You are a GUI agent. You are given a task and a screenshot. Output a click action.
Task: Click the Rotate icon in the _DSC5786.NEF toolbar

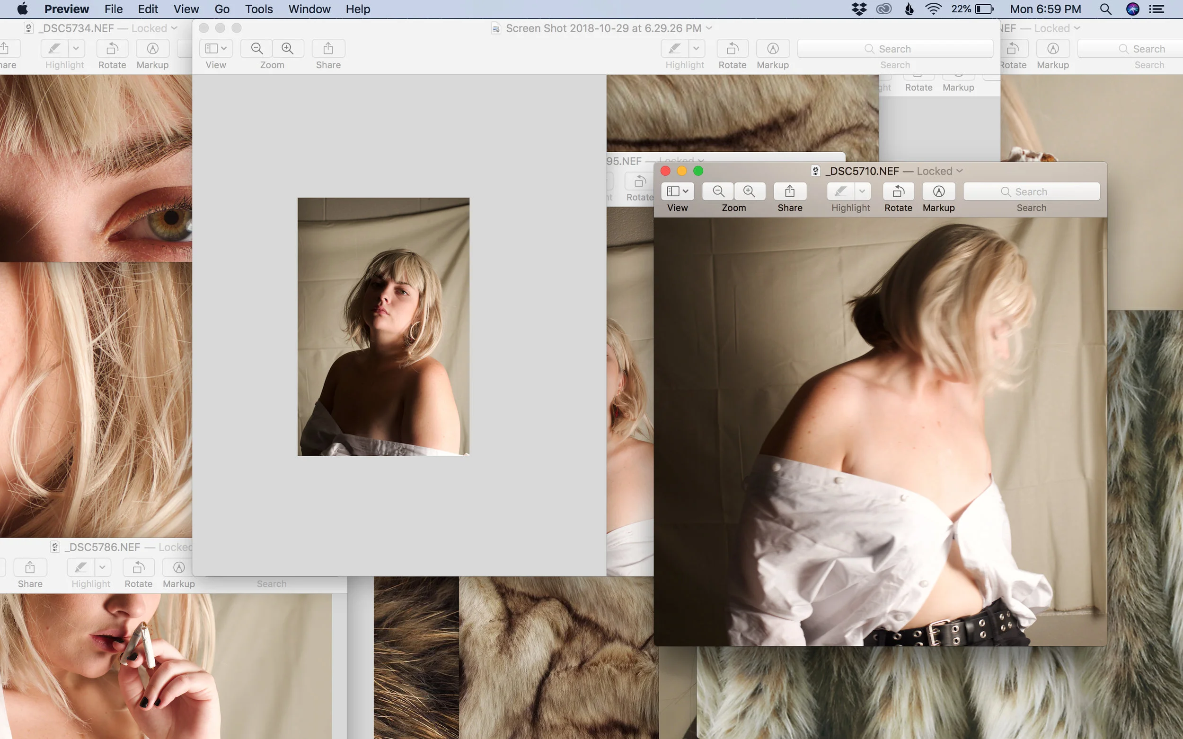coord(138,567)
